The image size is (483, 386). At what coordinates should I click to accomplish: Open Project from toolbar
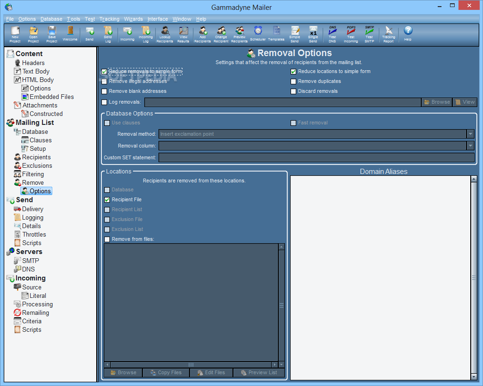coord(33,34)
